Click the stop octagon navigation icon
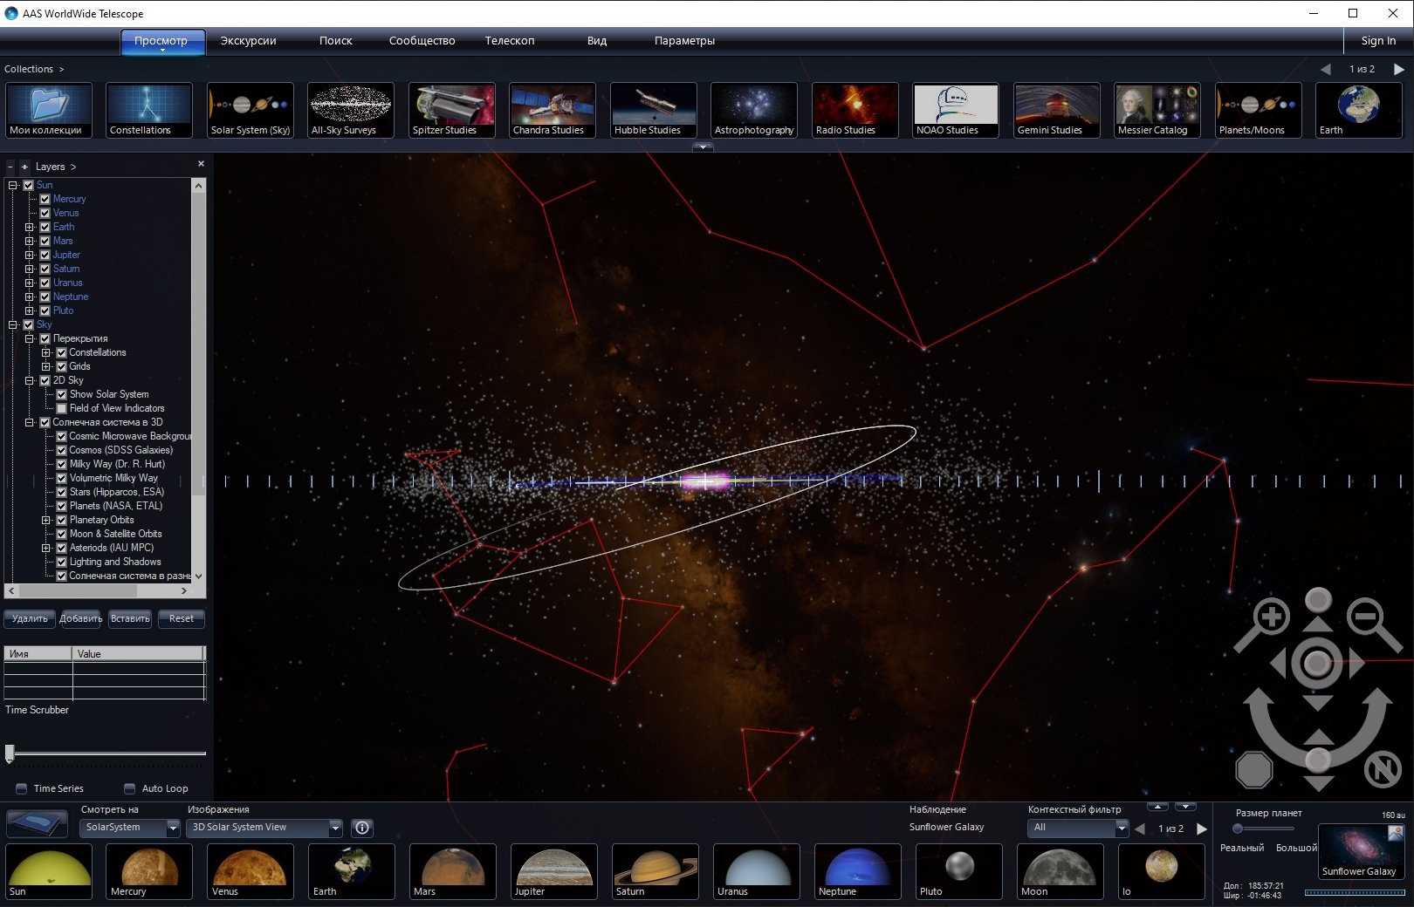 pos(1254,770)
